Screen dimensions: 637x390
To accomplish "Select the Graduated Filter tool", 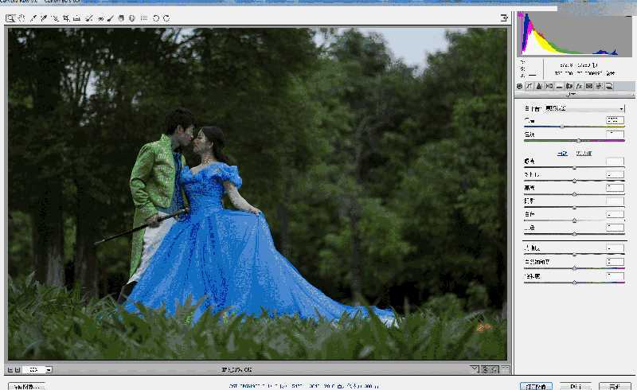I will 121,18.
